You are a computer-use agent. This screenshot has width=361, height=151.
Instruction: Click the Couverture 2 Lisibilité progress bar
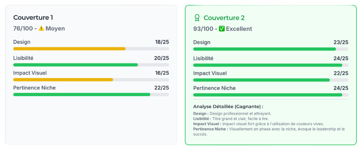(x=271, y=65)
